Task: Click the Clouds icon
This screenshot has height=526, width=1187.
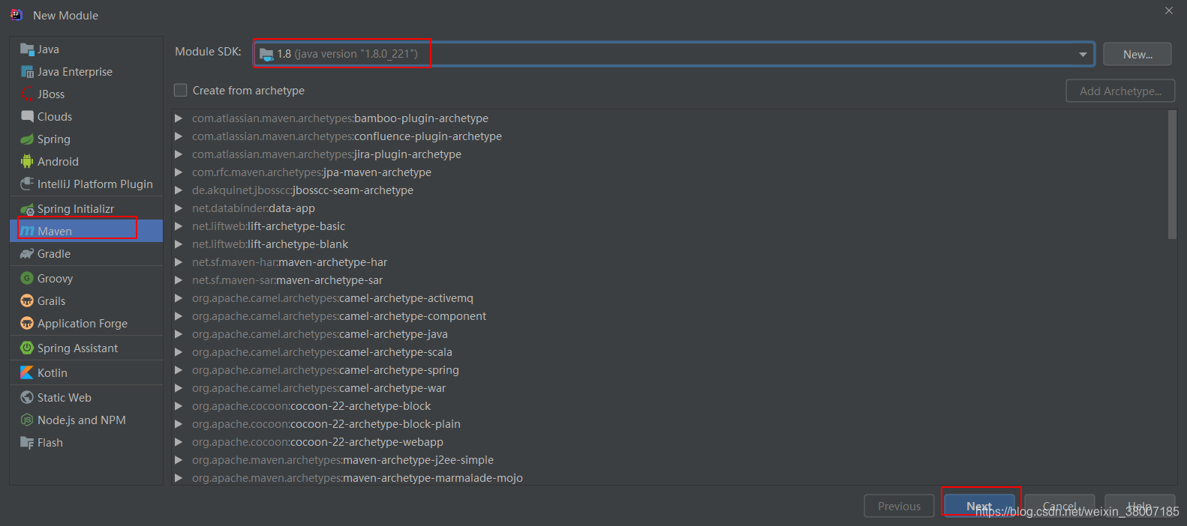Action: (27, 117)
